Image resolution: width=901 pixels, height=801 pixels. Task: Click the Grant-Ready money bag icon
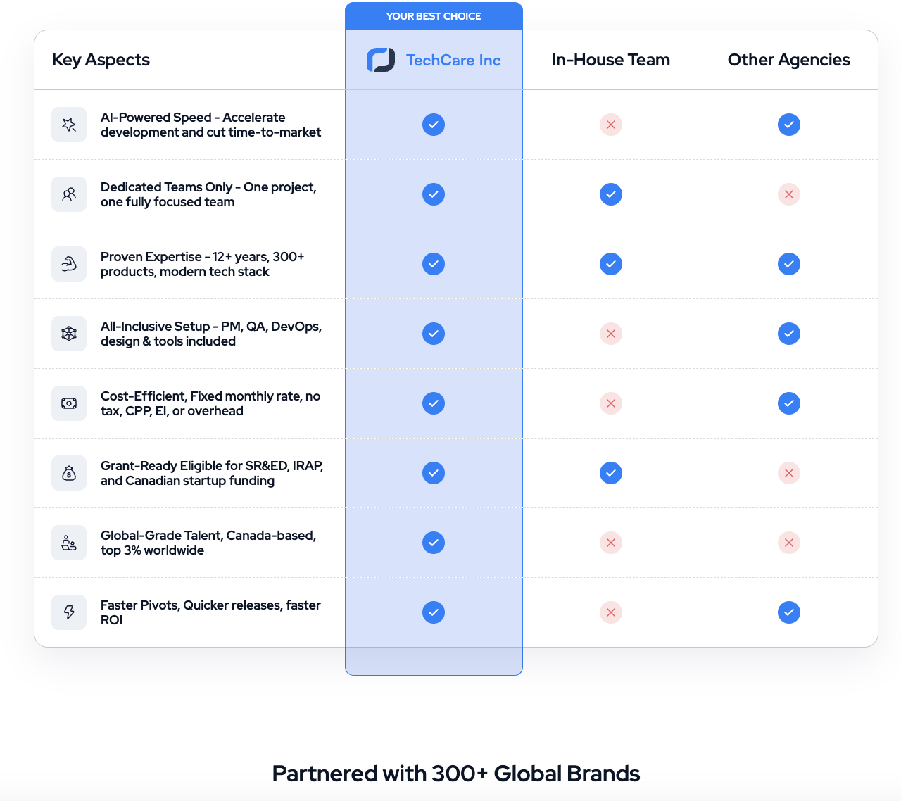pos(69,473)
